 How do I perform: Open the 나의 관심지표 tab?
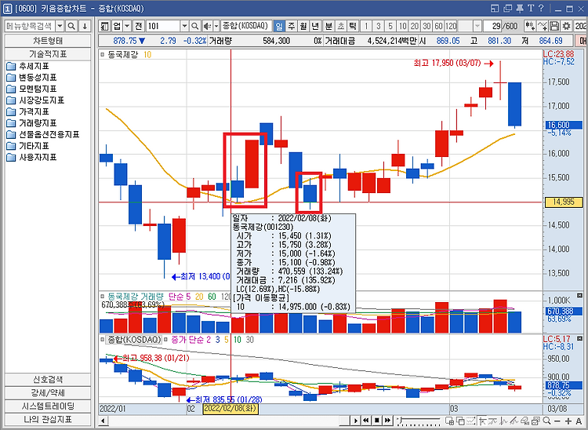click(48, 419)
